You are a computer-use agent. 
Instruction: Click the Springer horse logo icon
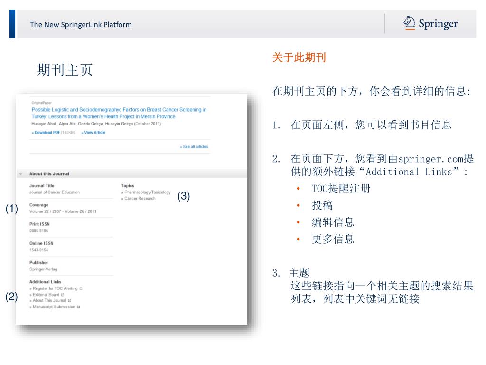(409, 23)
